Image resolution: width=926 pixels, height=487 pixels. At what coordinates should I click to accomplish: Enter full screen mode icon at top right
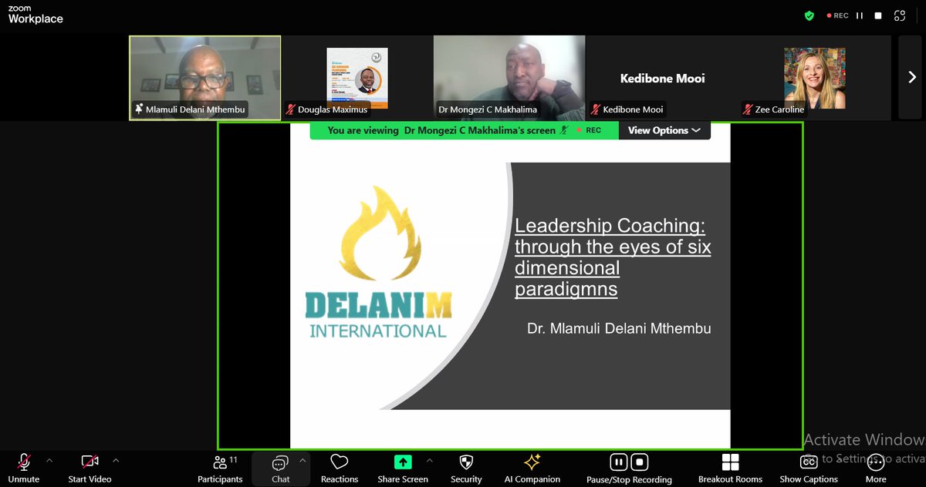click(900, 15)
